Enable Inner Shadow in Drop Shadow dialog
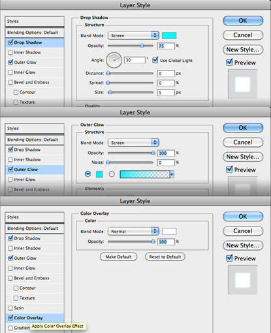This screenshot has width=271, height=333. pyautogui.click(x=10, y=53)
